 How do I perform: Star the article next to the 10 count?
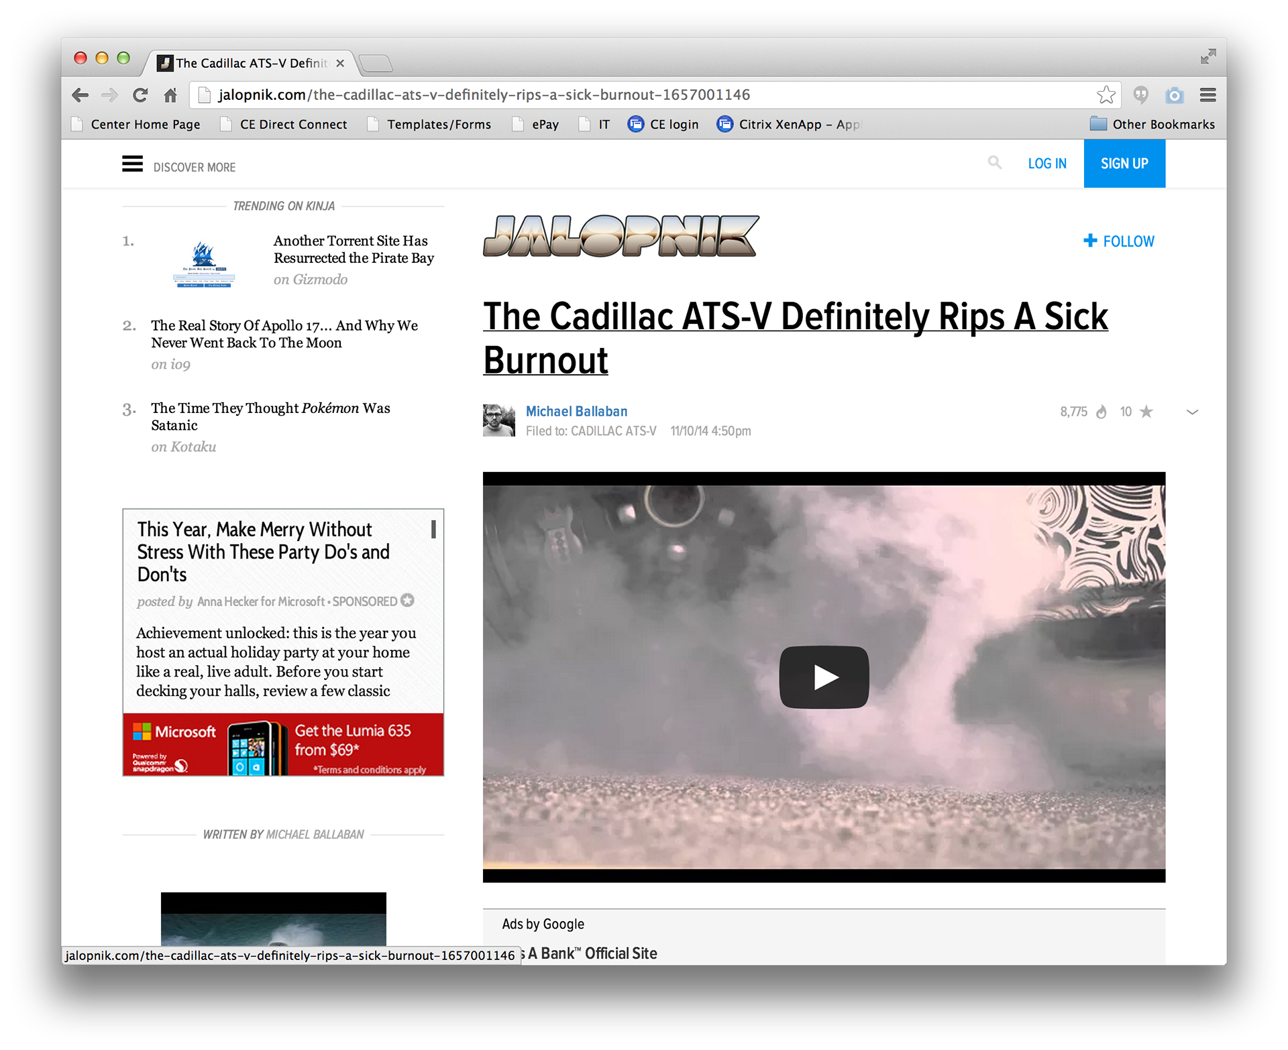click(x=1146, y=412)
